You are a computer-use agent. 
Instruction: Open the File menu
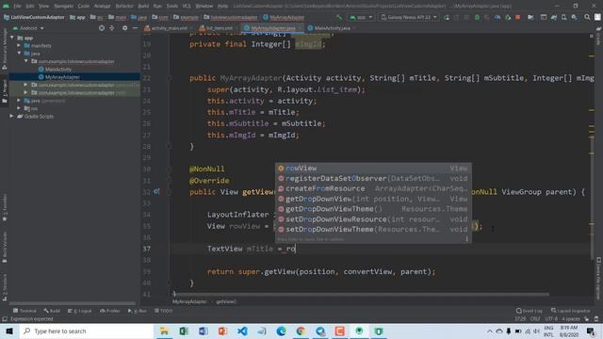[x=17, y=6]
